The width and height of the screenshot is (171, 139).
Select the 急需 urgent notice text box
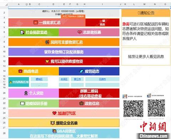(146, 31)
